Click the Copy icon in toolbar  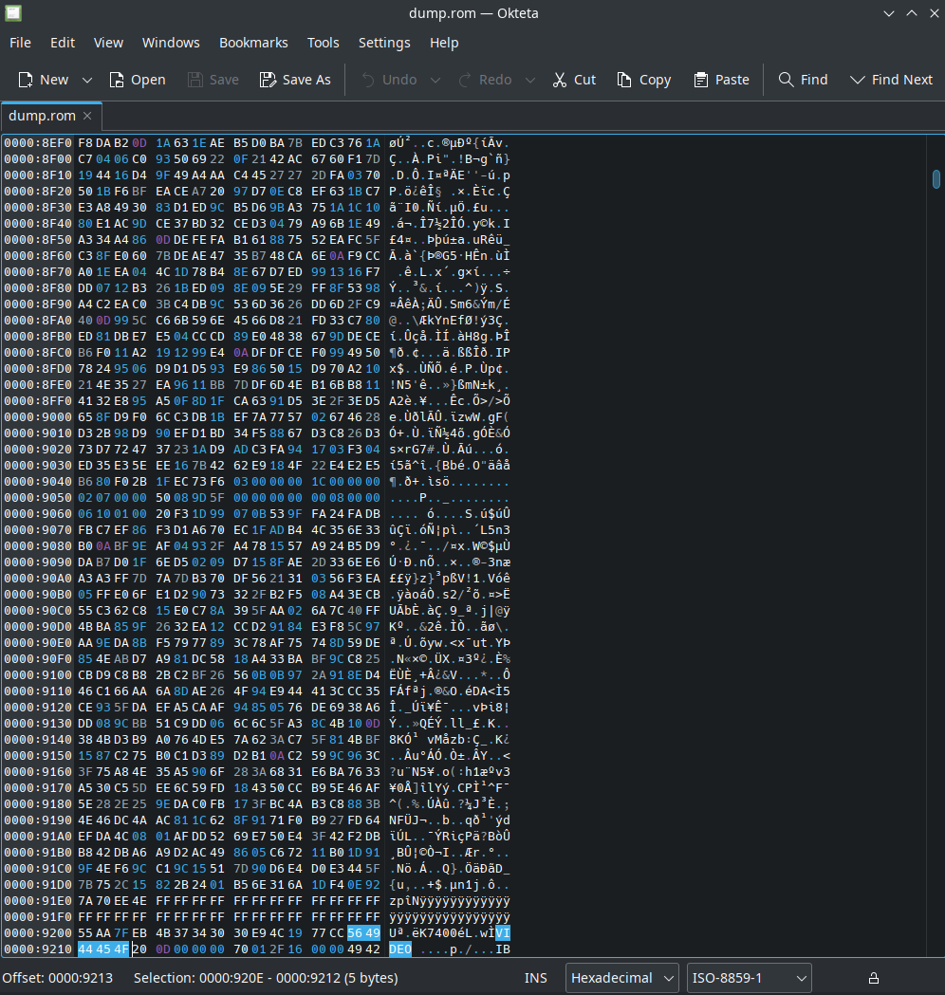(x=624, y=80)
